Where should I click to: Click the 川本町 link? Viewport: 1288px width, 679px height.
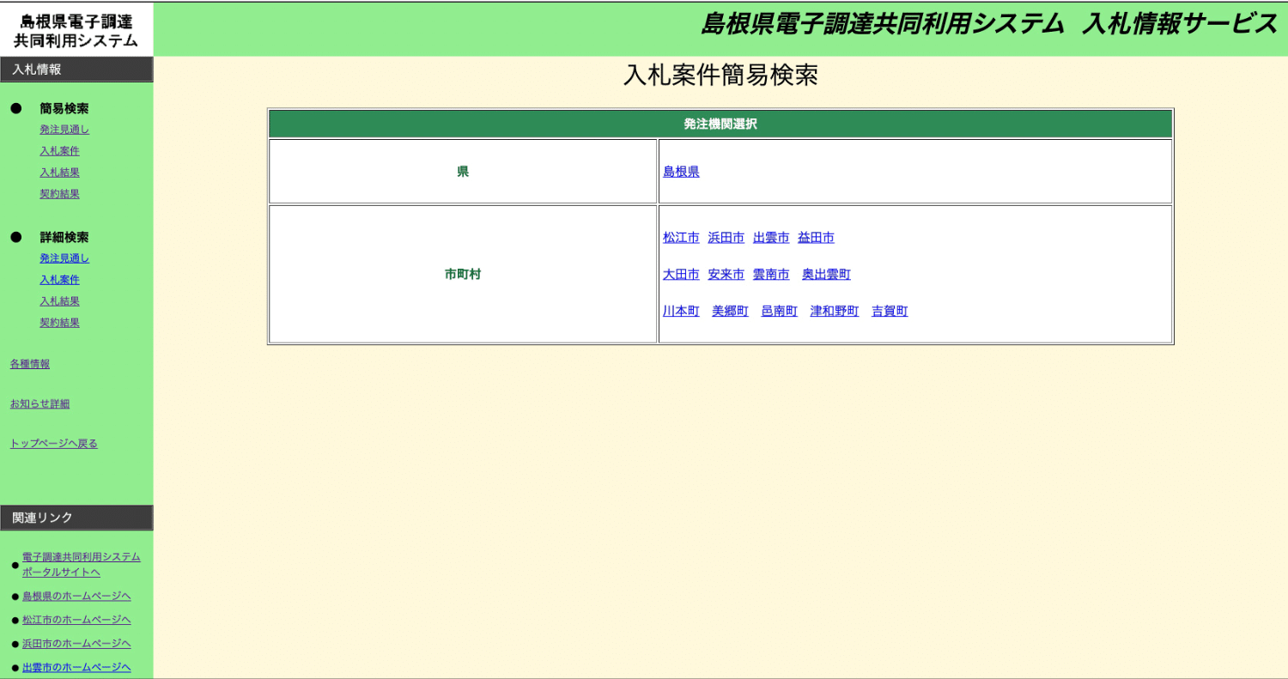(x=681, y=312)
